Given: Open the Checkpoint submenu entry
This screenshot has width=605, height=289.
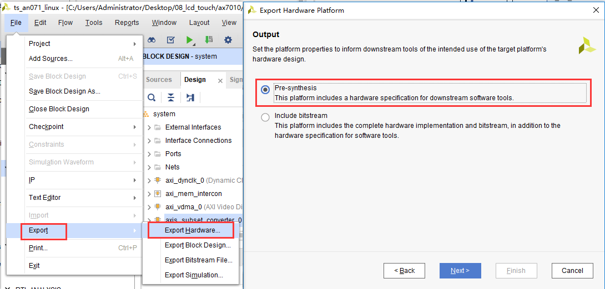Looking at the screenshot, I should [83, 127].
